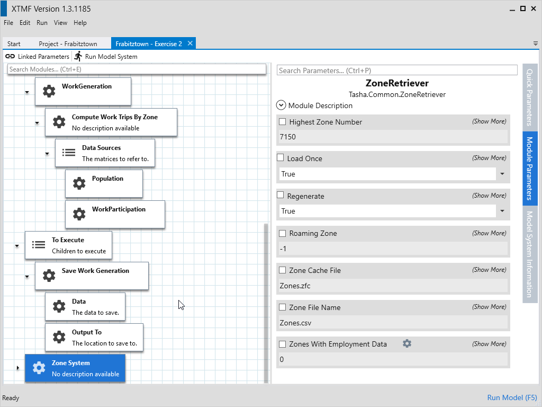The height and width of the screenshot is (407, 542).
Task: Click Run Model (F5) link
Action: (x=511, y=397)
